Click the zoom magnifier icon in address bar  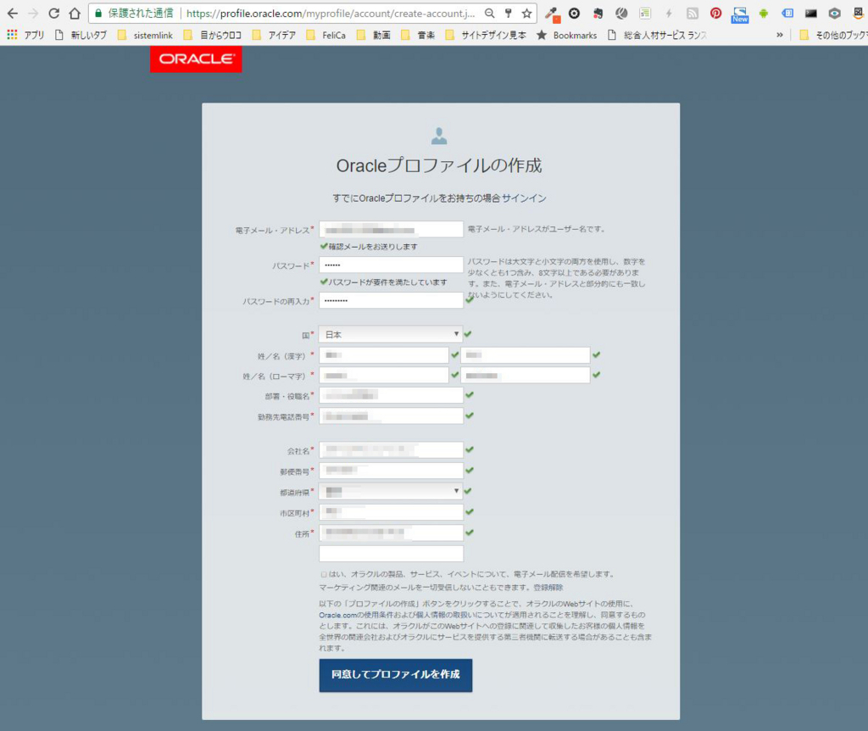(x=489, y=14)
